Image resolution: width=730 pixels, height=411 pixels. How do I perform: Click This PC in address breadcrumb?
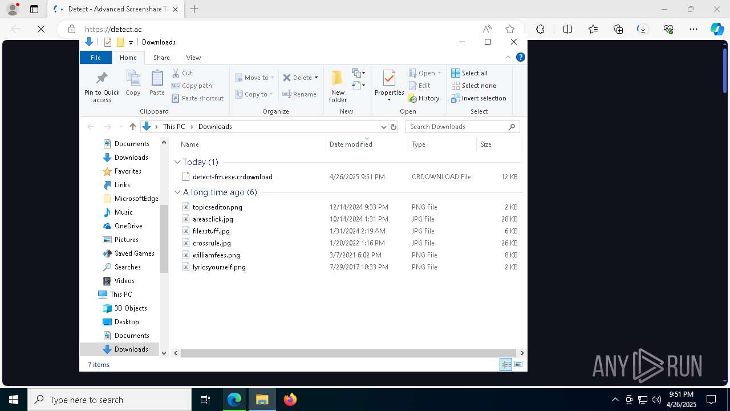[174, 127]
